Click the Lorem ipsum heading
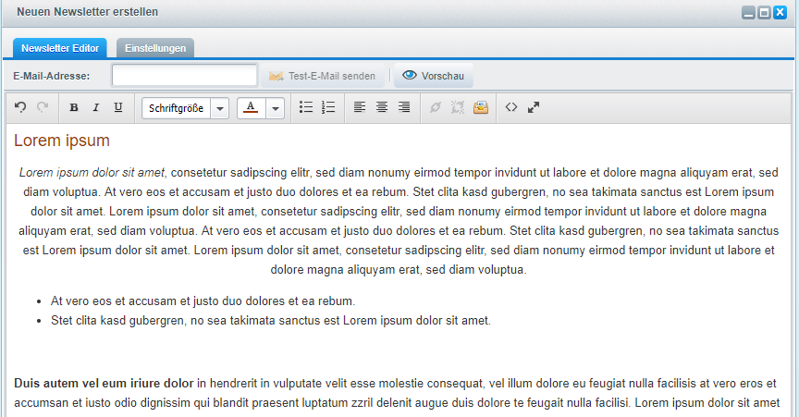 point(62,141)
